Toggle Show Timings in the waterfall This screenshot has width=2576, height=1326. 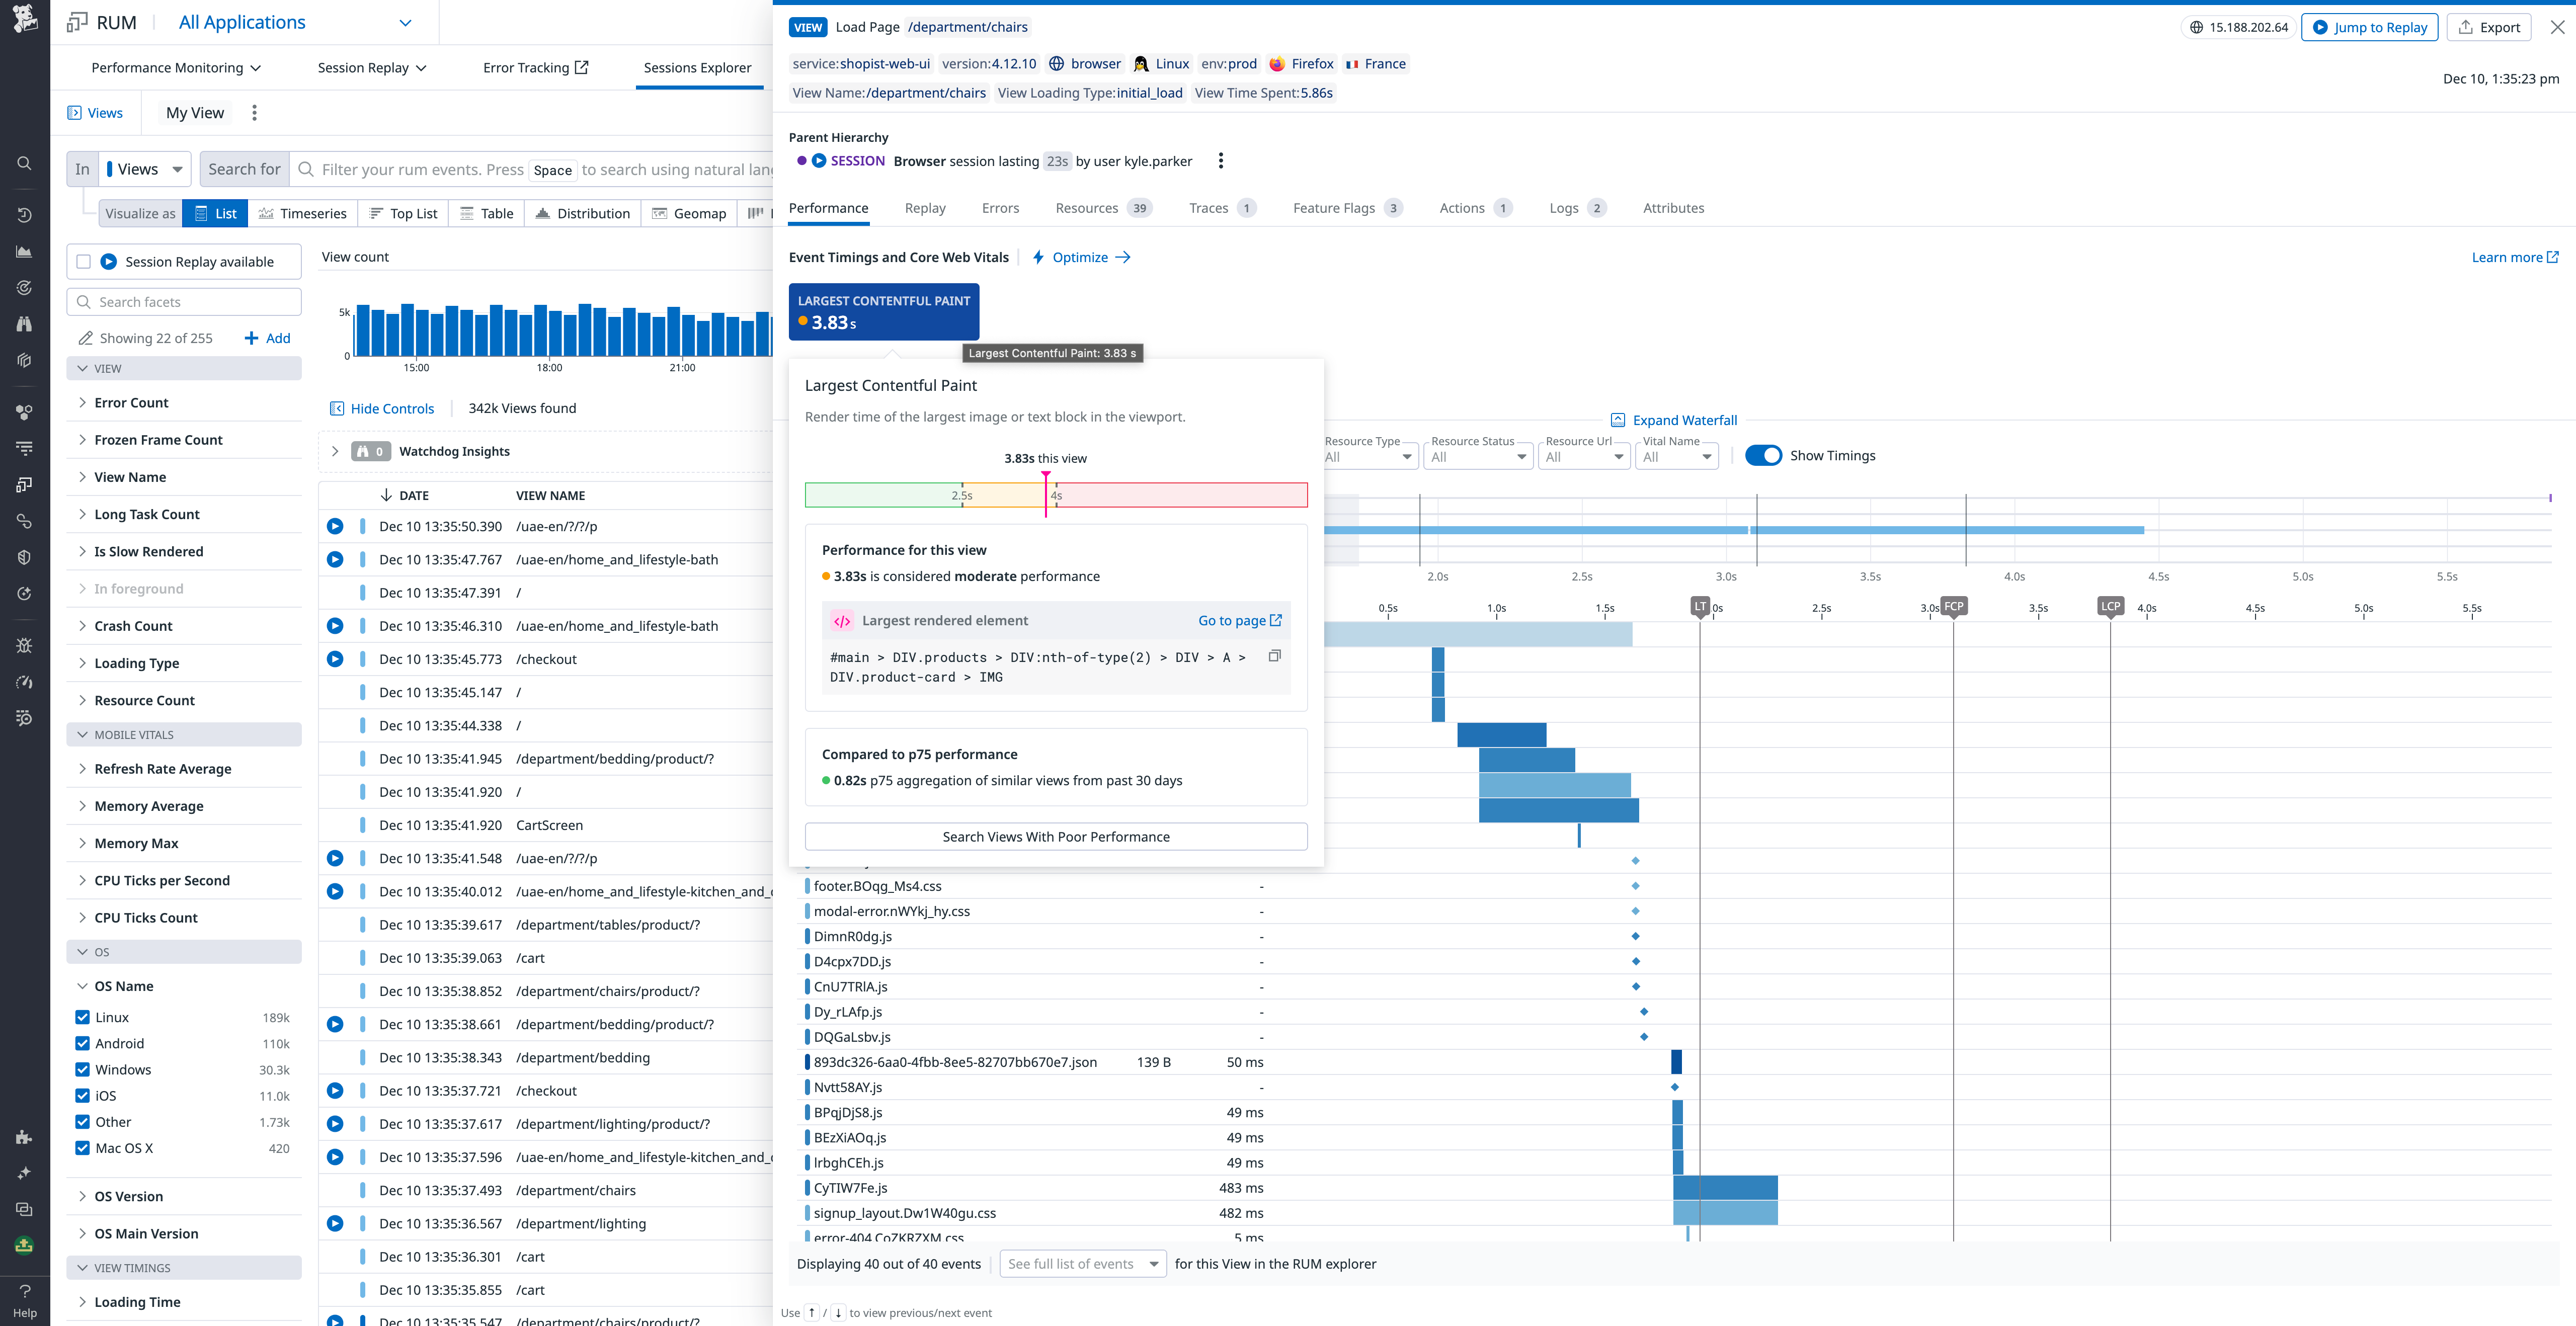point(1764,455)
